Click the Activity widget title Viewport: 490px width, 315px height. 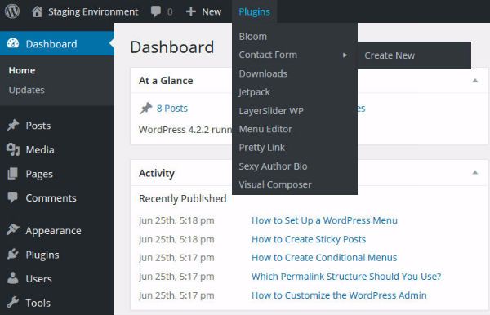157,173
